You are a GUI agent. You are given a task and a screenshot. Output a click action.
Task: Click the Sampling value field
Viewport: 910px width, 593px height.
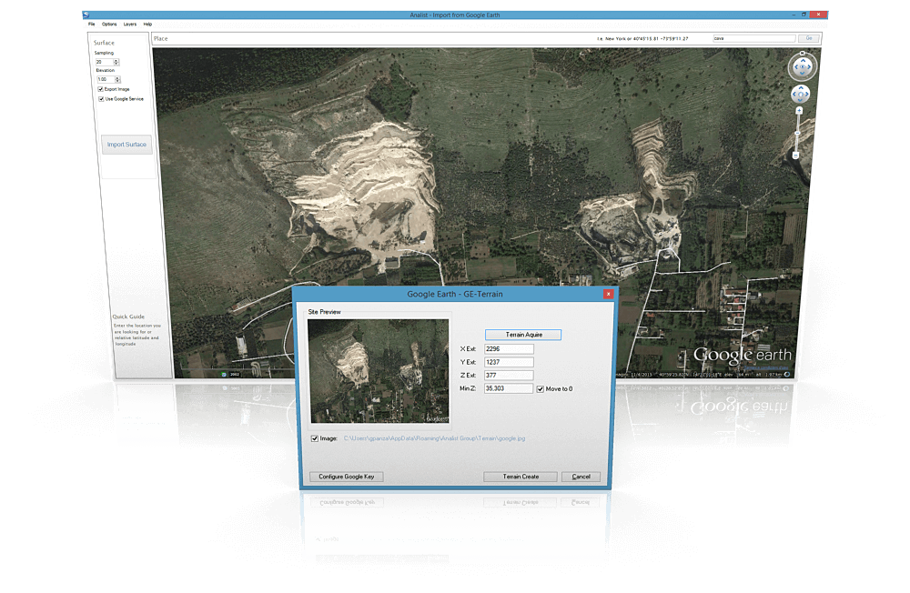(105, 62)
